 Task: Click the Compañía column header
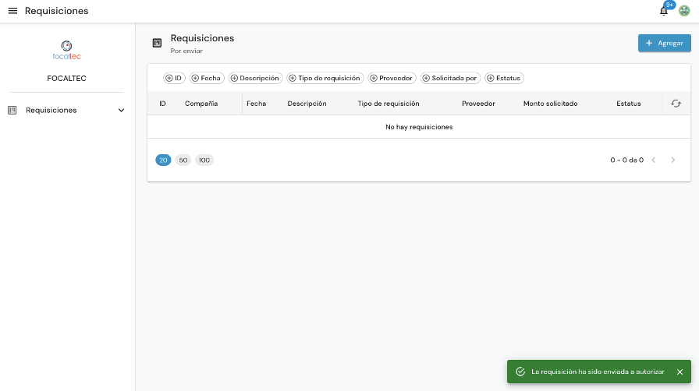pos(201,104)
